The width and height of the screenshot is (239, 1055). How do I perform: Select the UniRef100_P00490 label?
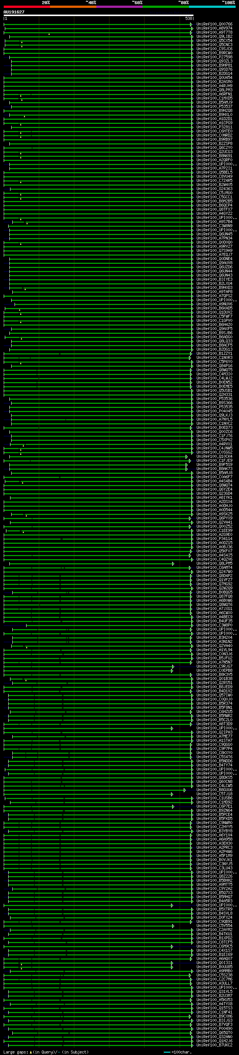coord(214,1029)
